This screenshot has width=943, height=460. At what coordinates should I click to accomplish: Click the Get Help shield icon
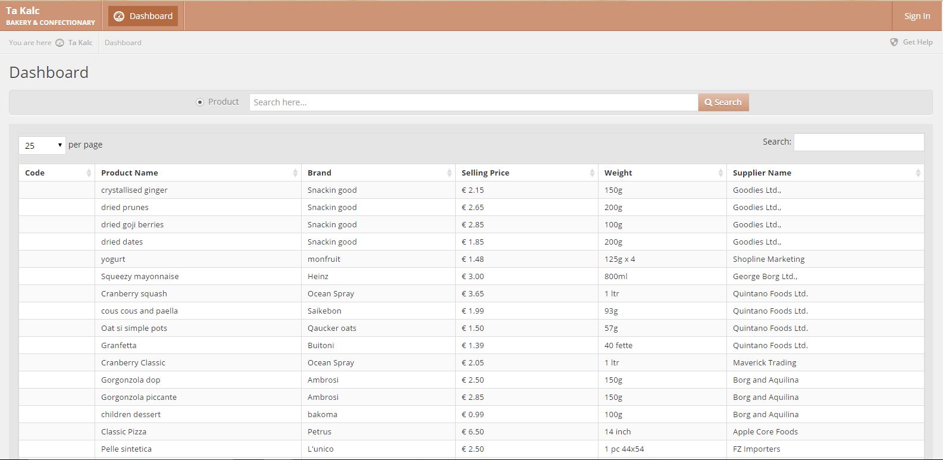(x=894, y=42)
